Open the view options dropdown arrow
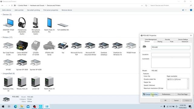Image resolution: width=194 pixels, height=109 pixels. 186,10
